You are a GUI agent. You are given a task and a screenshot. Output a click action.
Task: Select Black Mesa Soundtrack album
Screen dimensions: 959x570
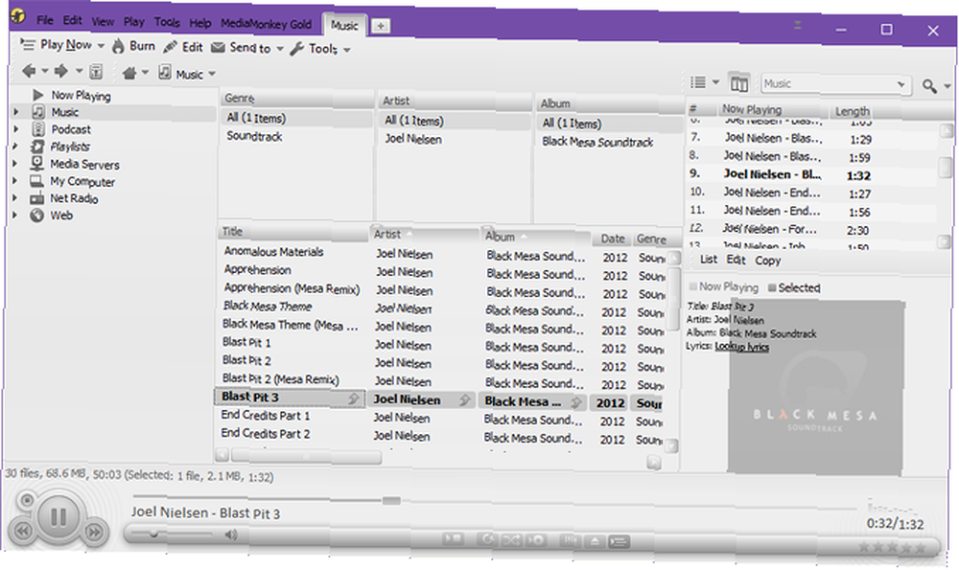(x=596, y=142)
